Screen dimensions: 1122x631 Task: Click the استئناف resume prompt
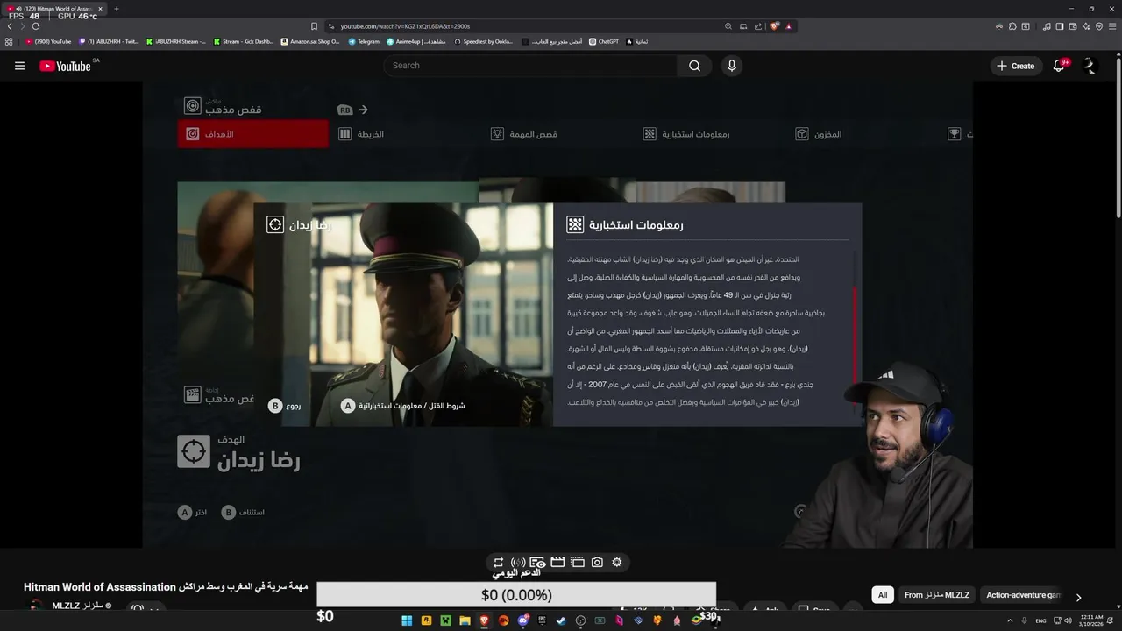point(243,512)
